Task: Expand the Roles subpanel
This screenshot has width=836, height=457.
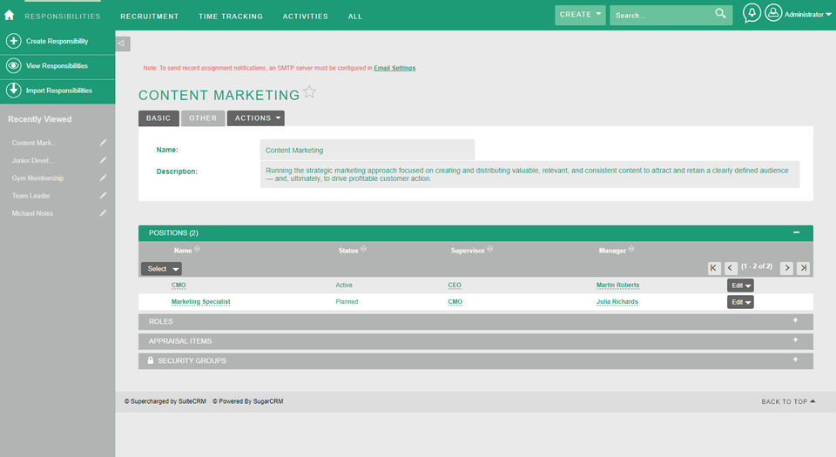Action: (795, 320)
